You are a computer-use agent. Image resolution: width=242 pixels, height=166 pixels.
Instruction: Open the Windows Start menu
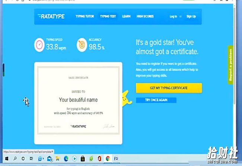click(7, 159)
